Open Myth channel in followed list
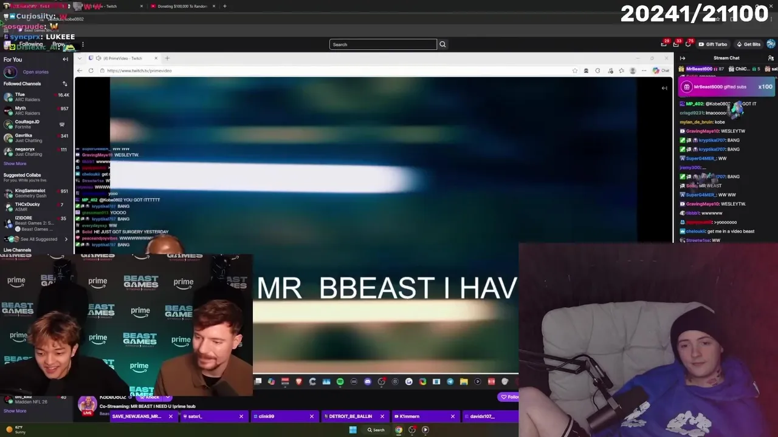The image size is (778, 437). [36, 110]
